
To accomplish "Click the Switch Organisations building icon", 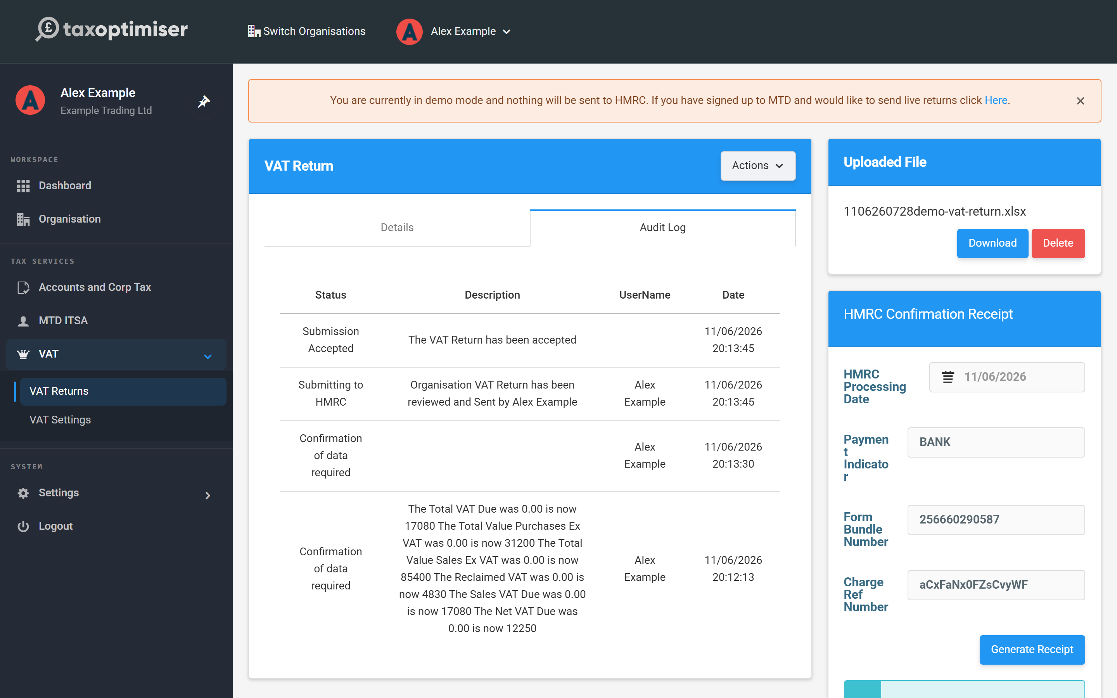I will coord(254,31).
